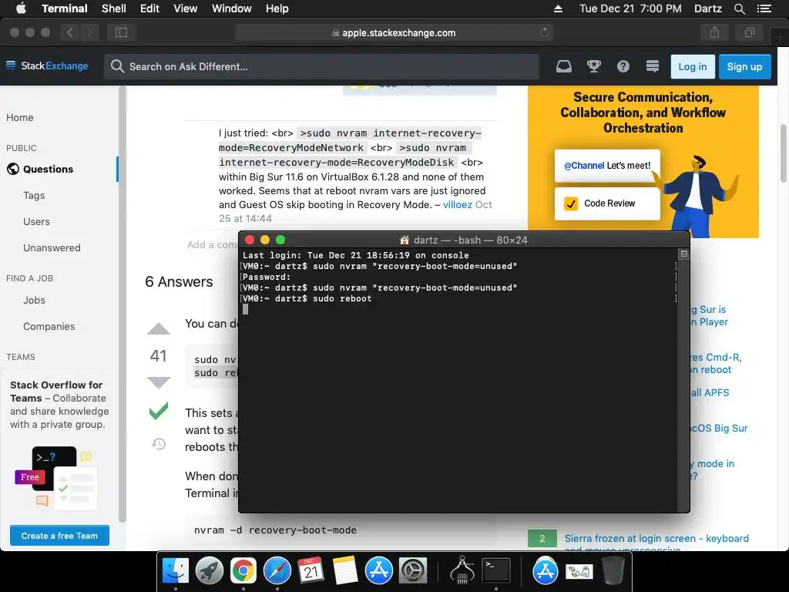Image resolution: width=789 pixels, height=592 pixels.
Task: Open Trash from the Dock
Action: click(613, 571)
